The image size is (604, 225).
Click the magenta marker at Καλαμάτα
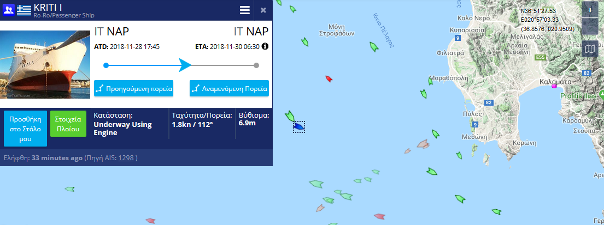point(554,86)
